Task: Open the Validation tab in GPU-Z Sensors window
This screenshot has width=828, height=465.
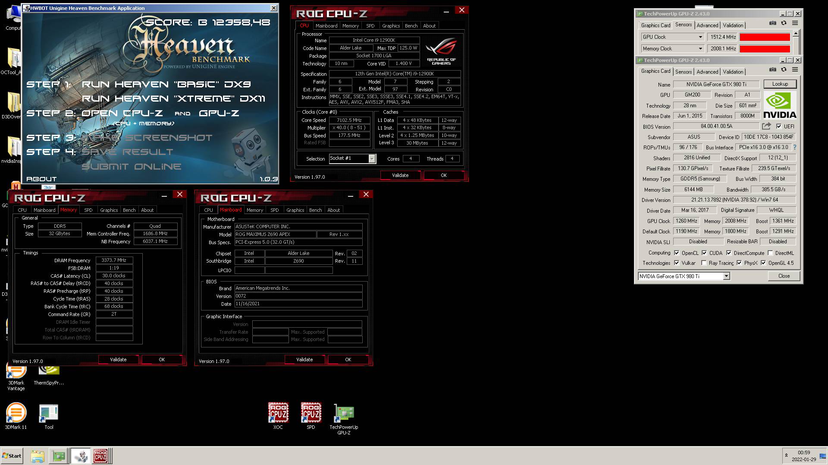Action: point(733,25)
